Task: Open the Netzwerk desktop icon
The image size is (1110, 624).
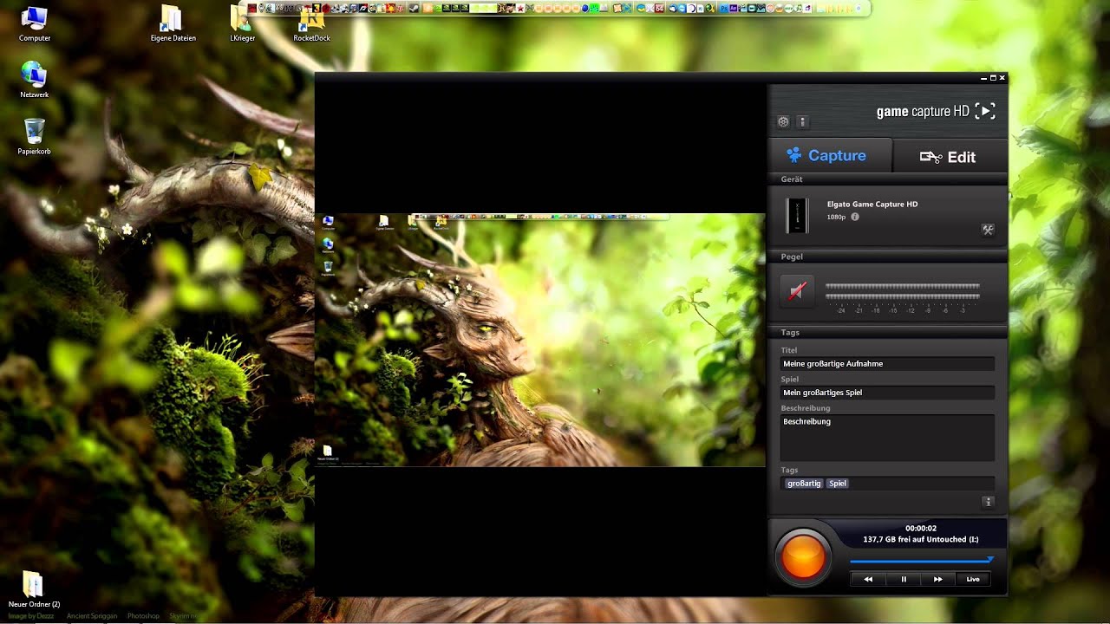Action: click(35, 80)
